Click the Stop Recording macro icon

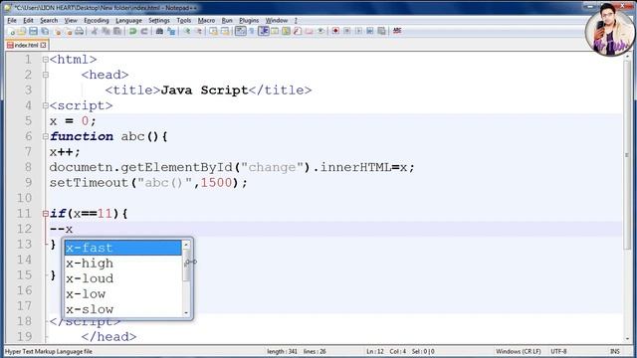(347, 31)
